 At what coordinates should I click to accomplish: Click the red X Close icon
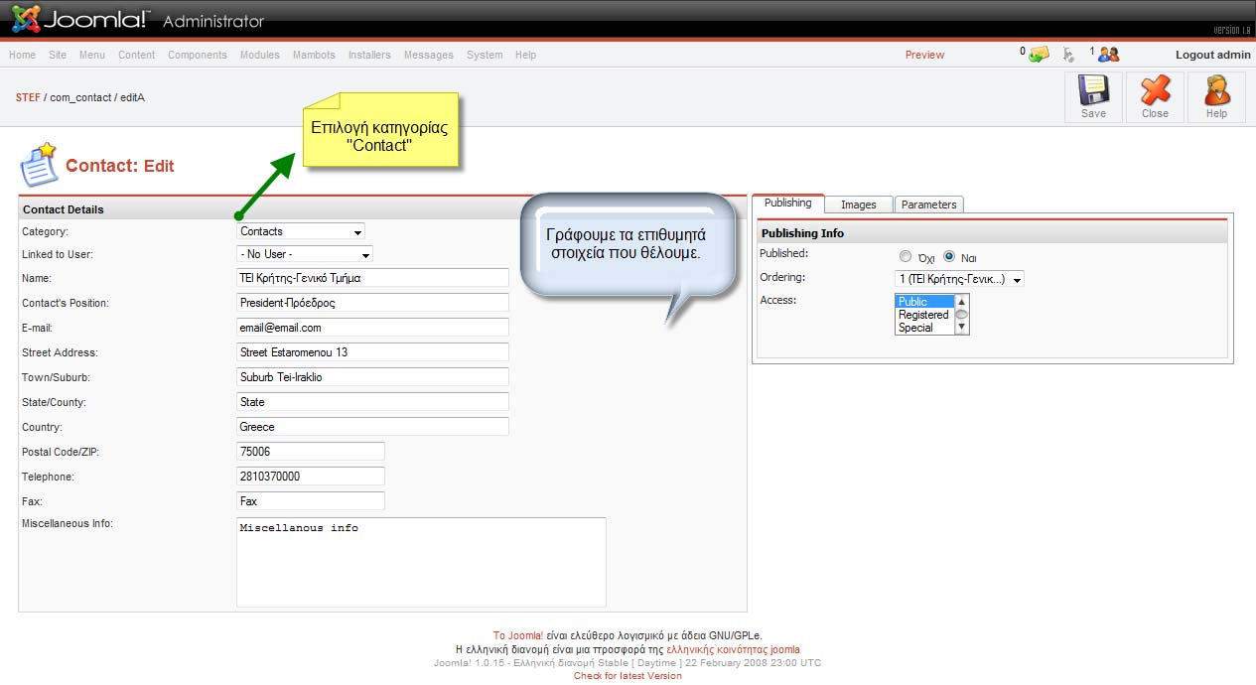coord(1155,91)
